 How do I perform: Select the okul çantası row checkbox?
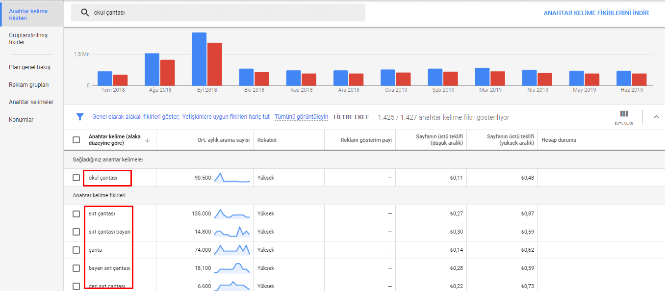pos(76,178)
